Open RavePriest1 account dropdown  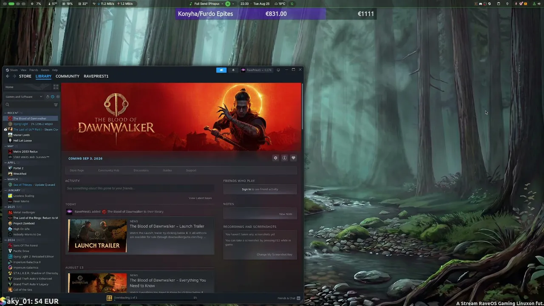pos(256,70)
